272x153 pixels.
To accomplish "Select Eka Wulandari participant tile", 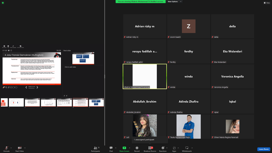I will coord(232,51).
